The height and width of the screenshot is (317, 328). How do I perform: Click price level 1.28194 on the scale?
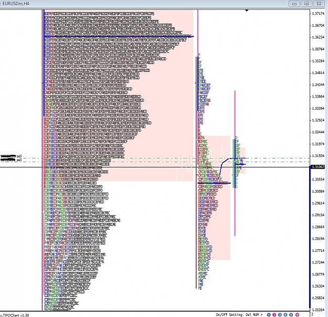tap(318, 238)
